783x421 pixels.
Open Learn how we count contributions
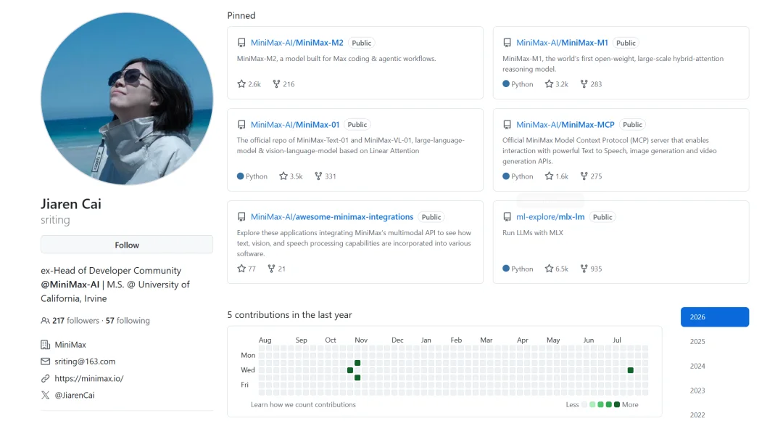pyautogui.click(x=303, y=404)
